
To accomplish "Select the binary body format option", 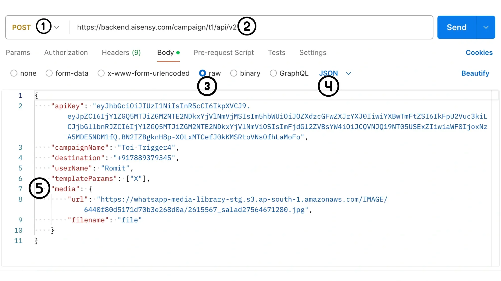I will coord(234,73).
